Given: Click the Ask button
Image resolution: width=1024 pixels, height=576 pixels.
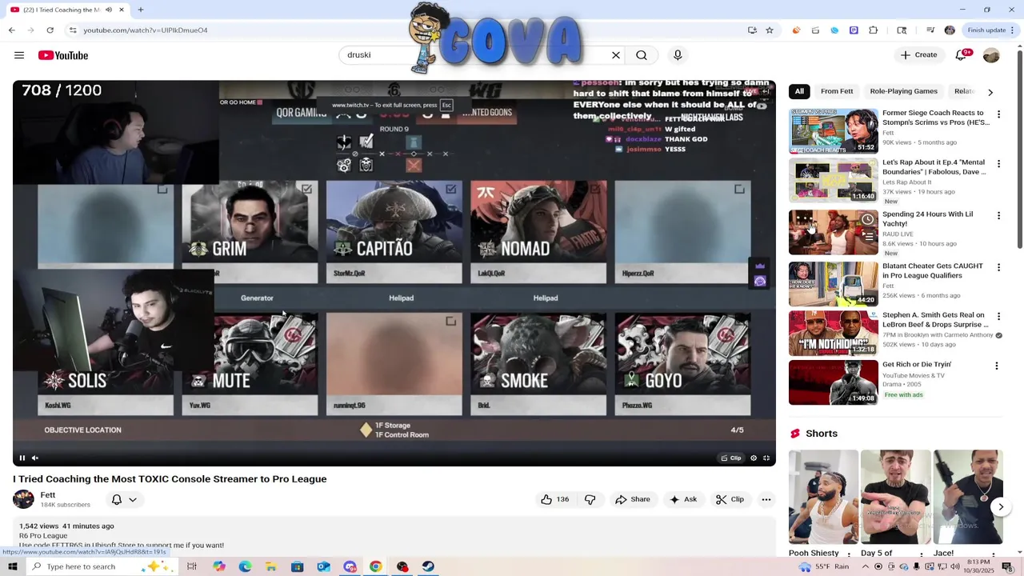Looking at the screenshot, I should click(x=682, y=499).
